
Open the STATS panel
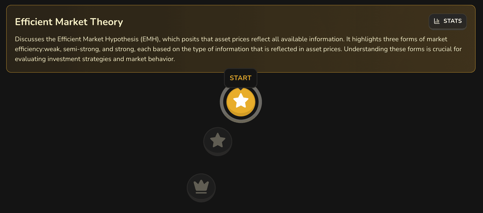pos(448,21)
